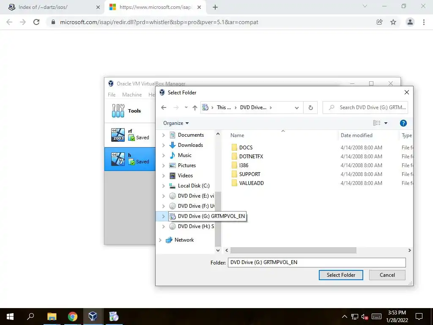The width and height of the screenshot is (433, 325).
Task: Click the Cancel button
Action: point(387,275)
